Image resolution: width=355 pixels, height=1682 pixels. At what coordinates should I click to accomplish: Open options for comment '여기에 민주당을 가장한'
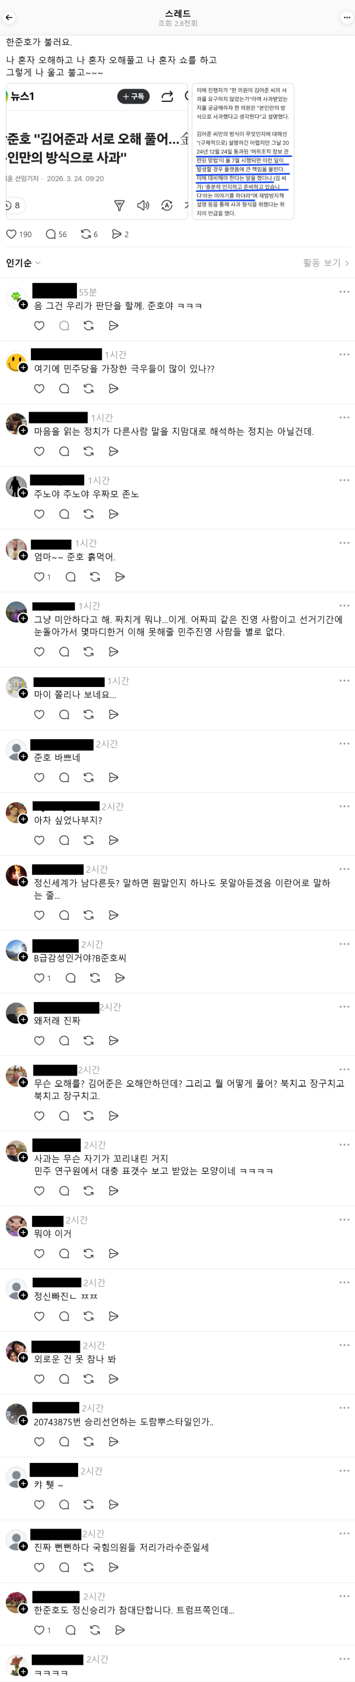point(344,355)
